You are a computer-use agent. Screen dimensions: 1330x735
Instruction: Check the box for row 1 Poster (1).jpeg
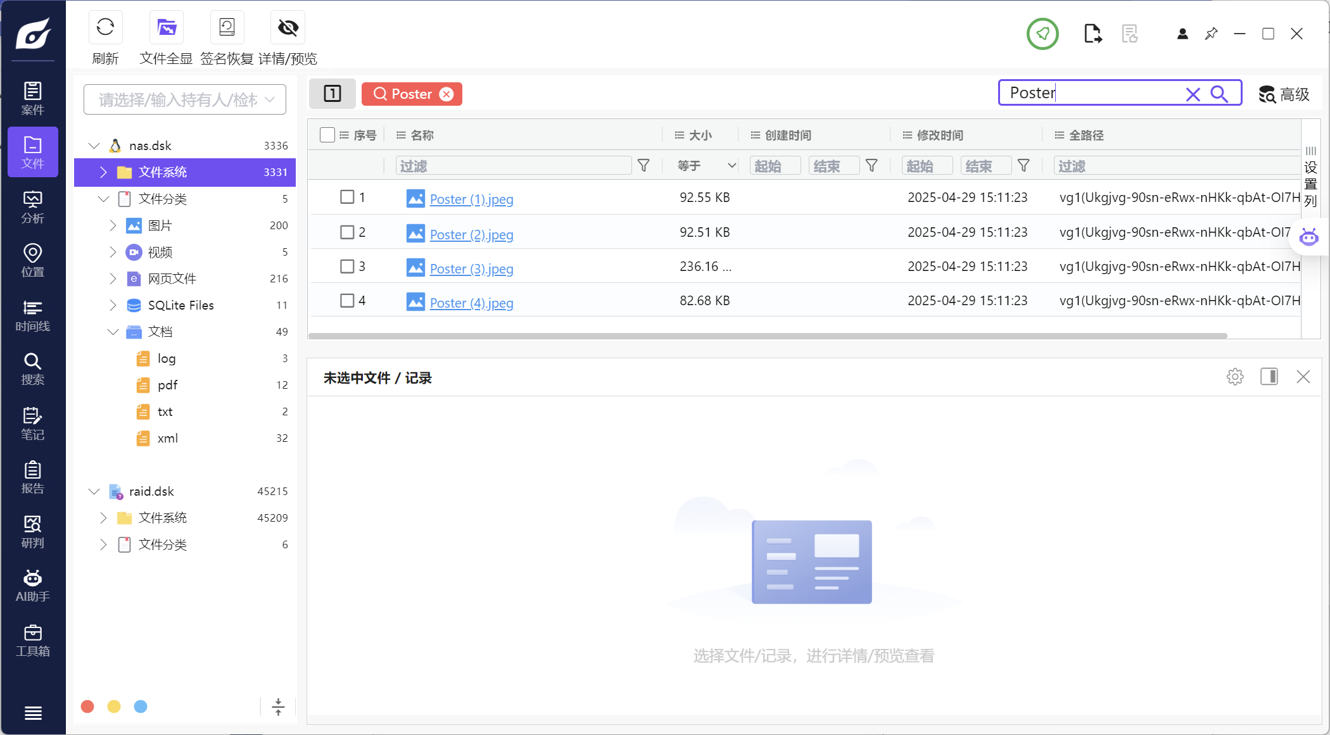tap(347, 197)
